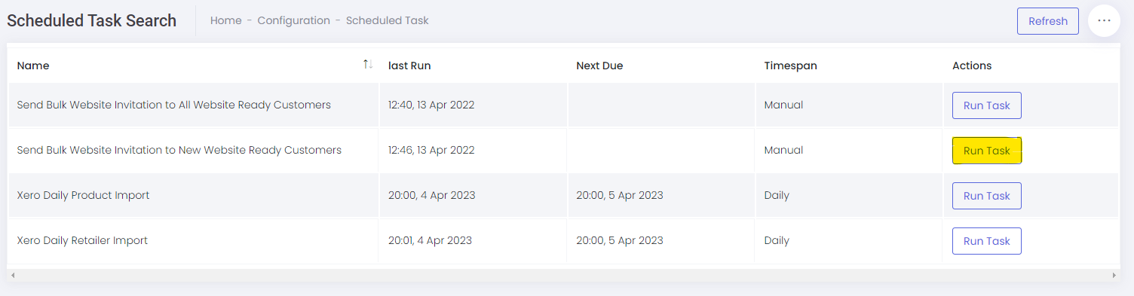Select the Scheduled Task breadcrumb
Viewport: 1134px width, 296px height.
coord(387,20)
